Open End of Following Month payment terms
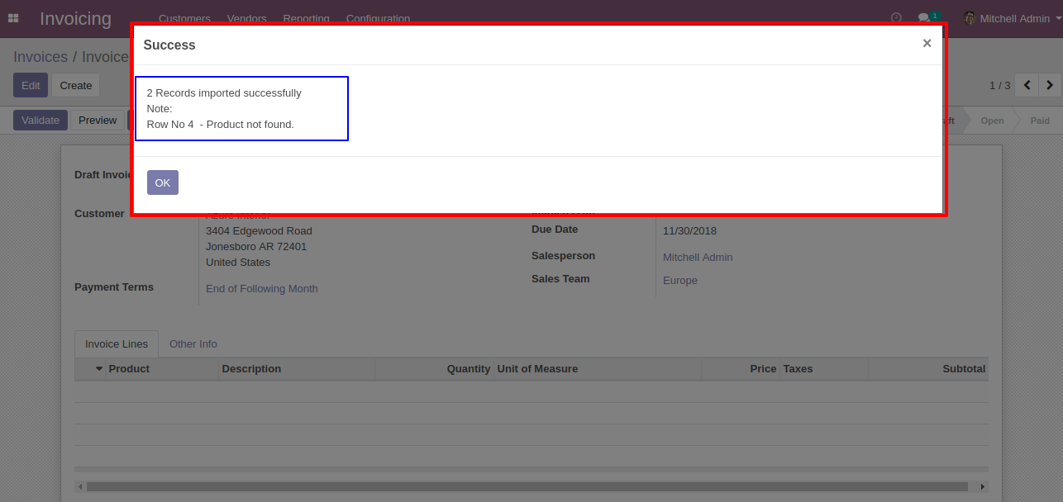The width and height of the screenshot is (1063, 502). click(x=262, y=288)
